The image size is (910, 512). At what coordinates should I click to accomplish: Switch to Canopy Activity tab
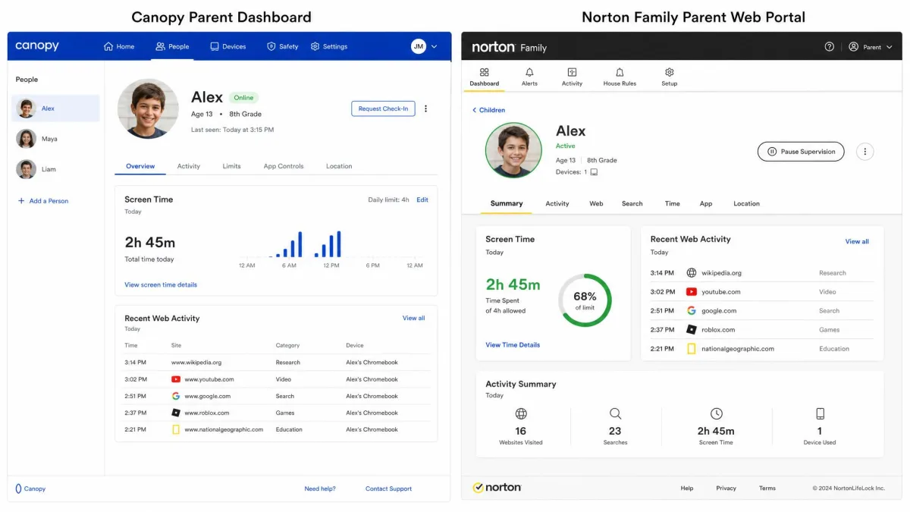189,166
